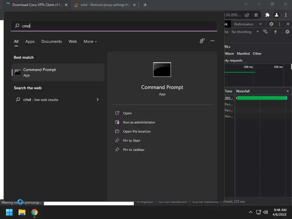Open DevTools settings gear

pyautogui.click(x=271, y=24)
